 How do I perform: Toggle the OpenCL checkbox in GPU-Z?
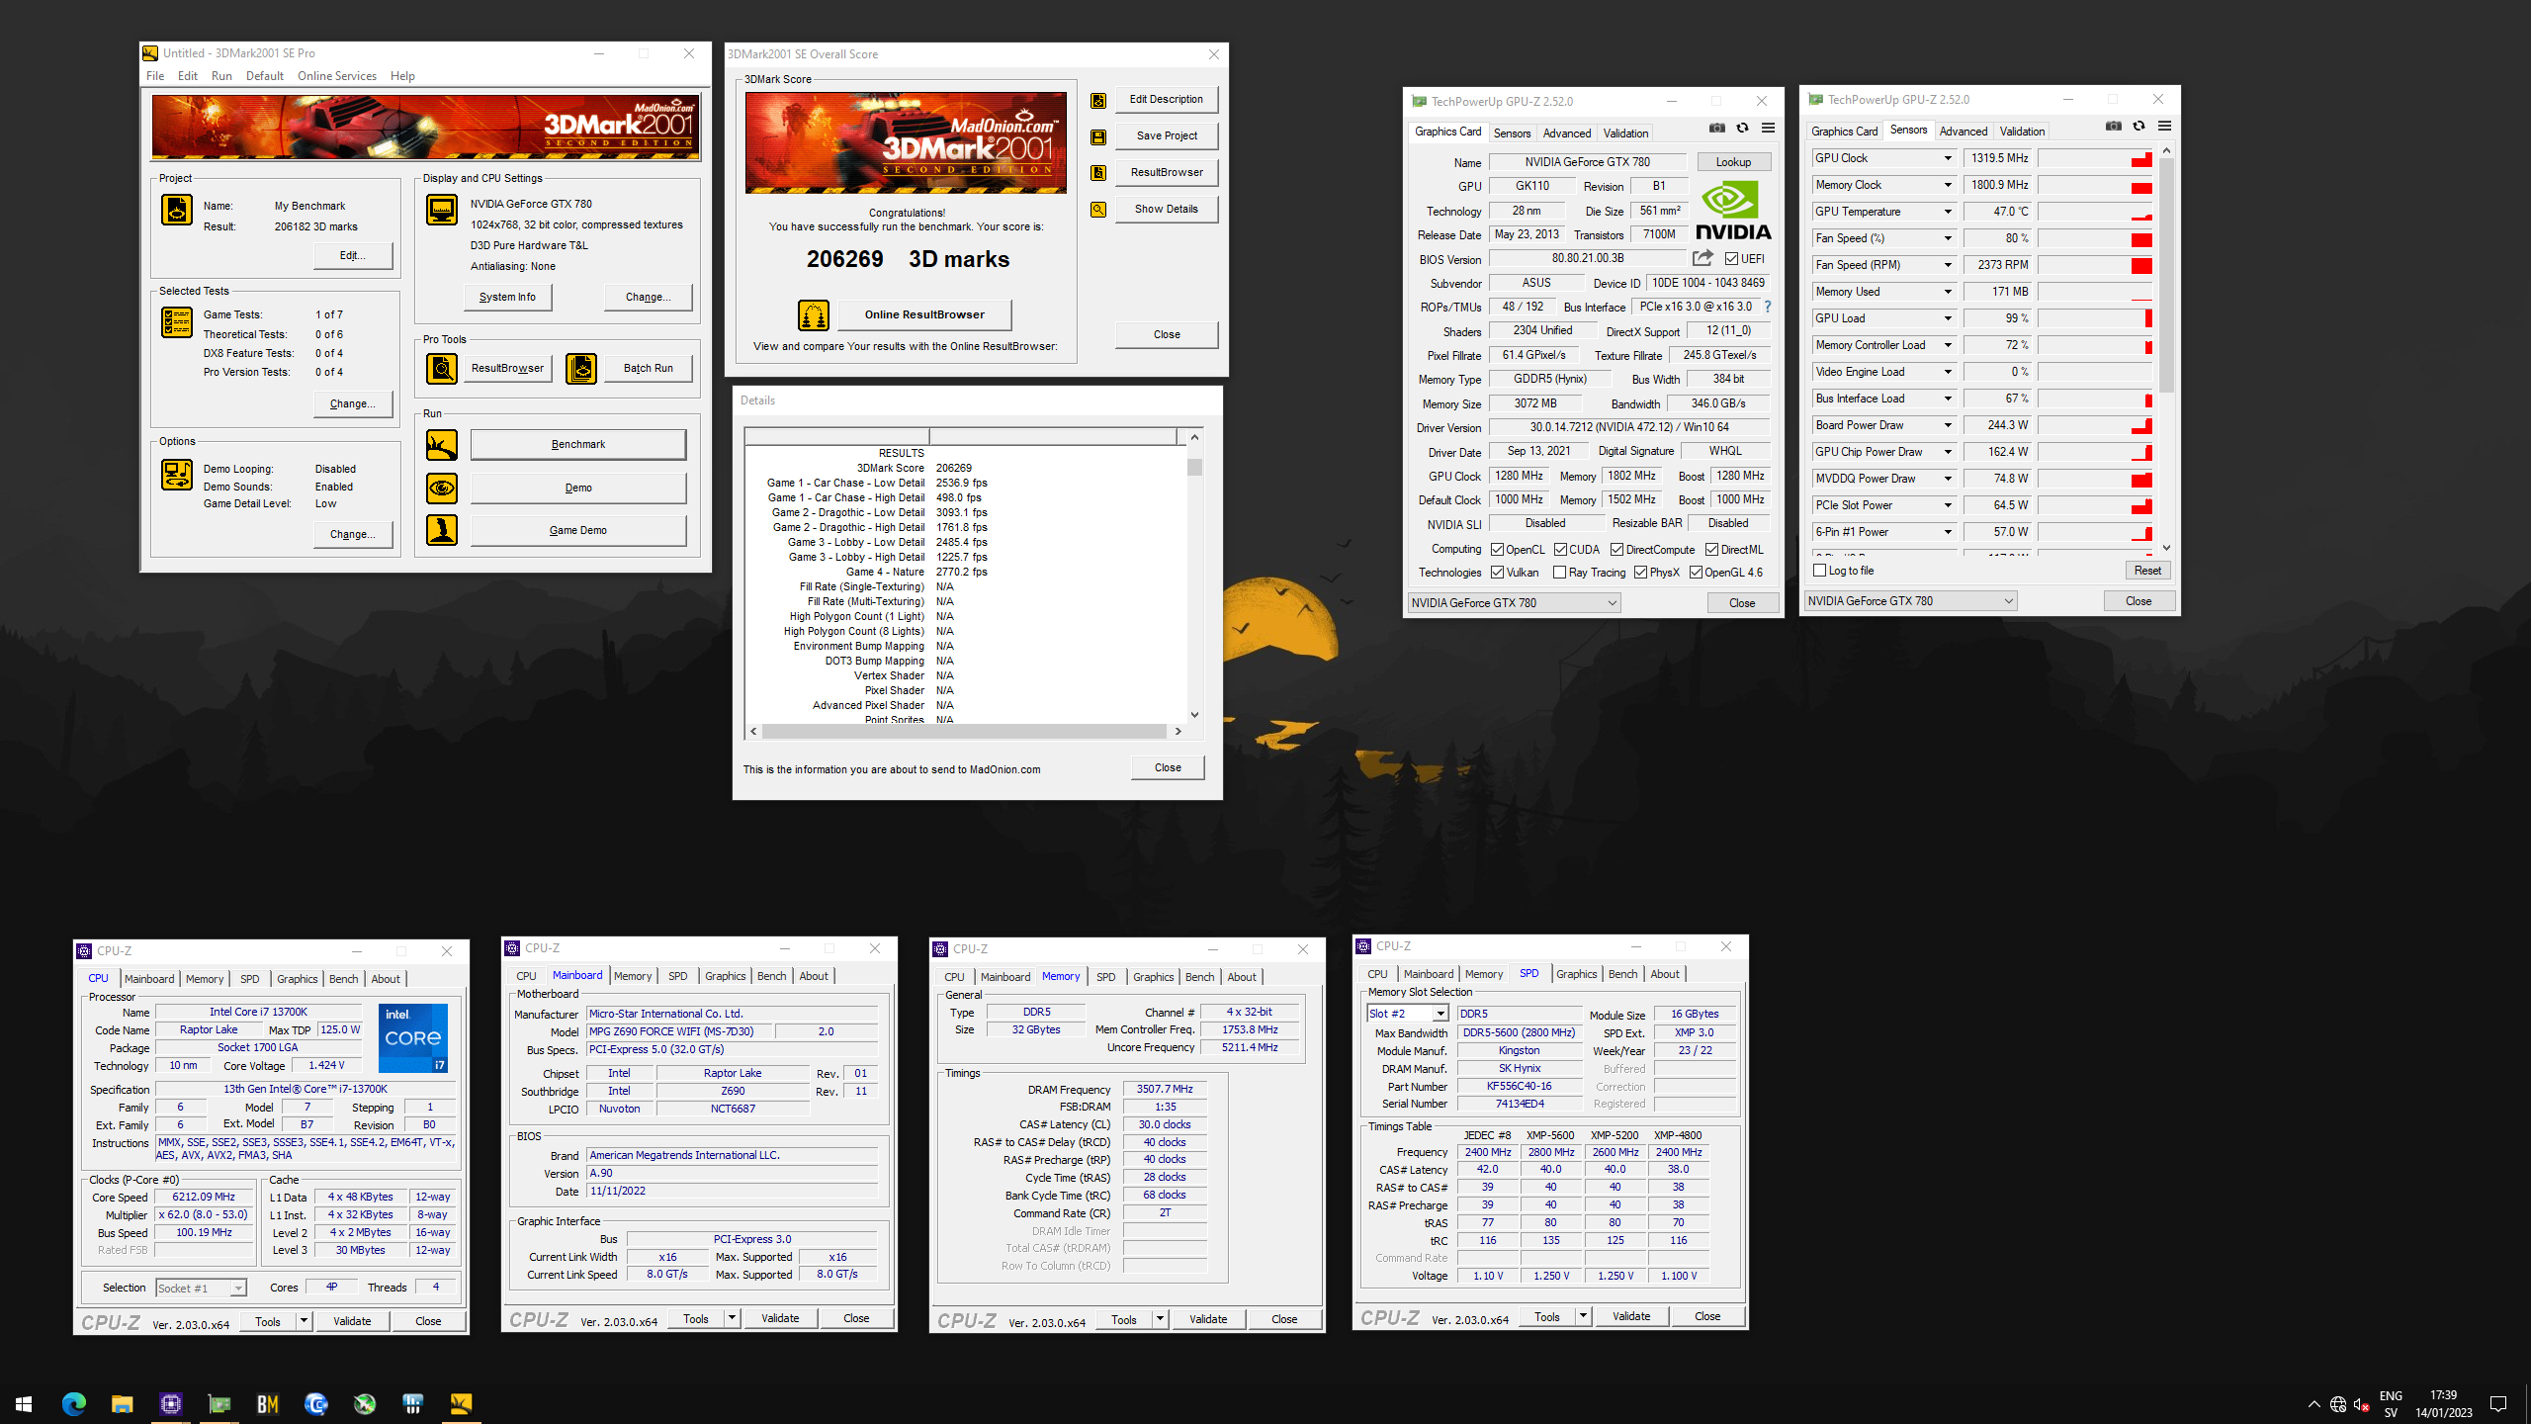(1498, 550)
